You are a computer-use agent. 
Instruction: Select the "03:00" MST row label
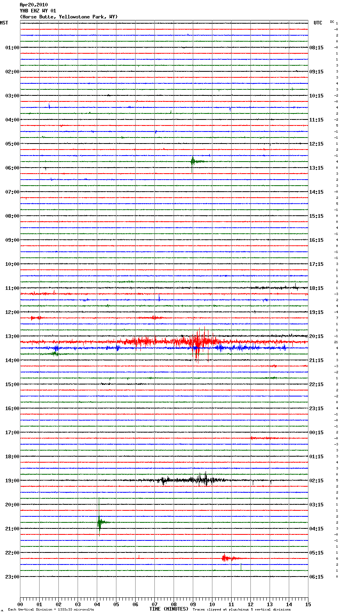pyautogui.click(x=12, y=96)
